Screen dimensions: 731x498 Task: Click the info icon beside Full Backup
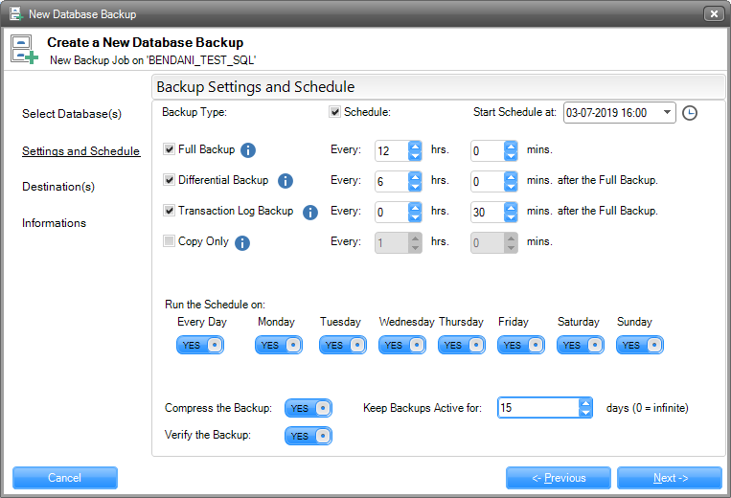click(248, 150)
